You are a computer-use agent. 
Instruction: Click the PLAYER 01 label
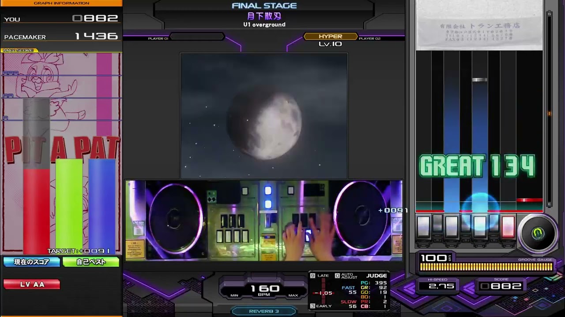click(x=158, y=39)
